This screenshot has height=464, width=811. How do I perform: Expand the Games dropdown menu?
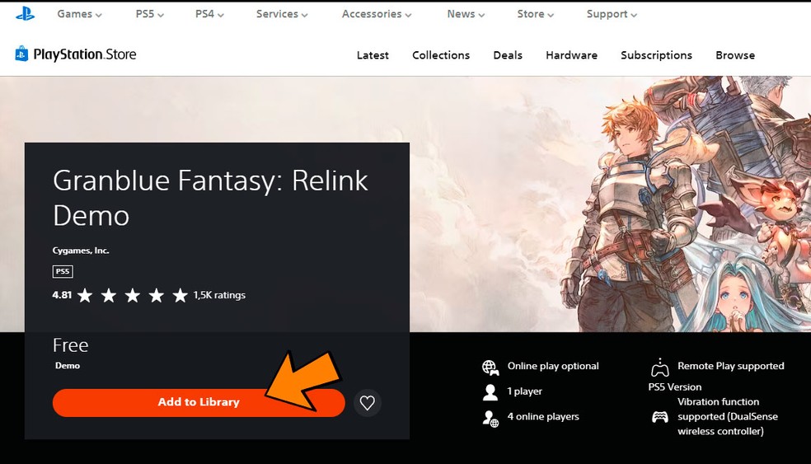point(79,14)
